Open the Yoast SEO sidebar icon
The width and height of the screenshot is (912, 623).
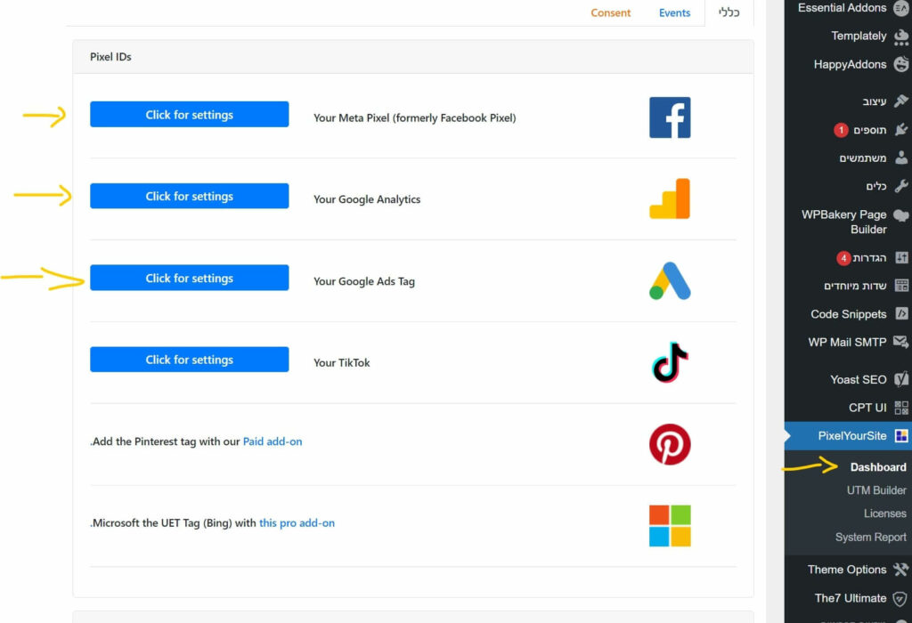tap(901, 379)
